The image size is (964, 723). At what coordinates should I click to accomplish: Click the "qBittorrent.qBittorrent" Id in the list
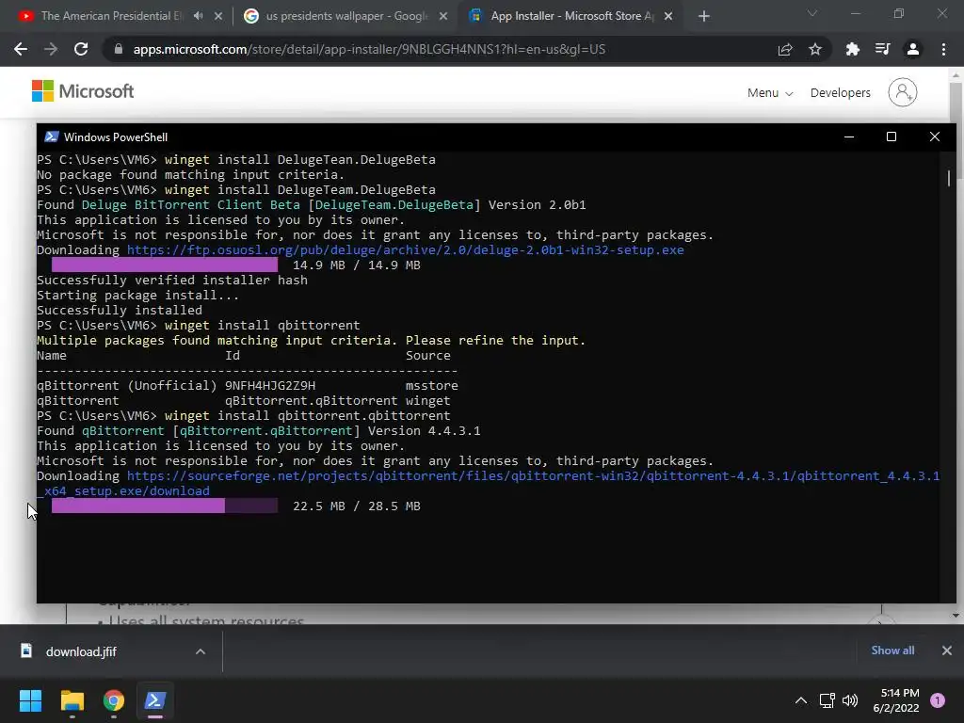311,401
